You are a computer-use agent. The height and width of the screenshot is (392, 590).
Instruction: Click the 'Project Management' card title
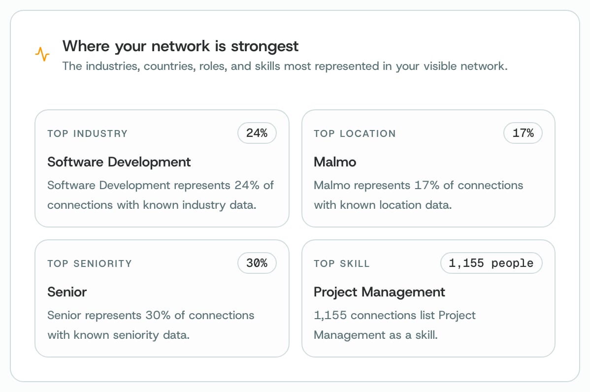point(379,293)
